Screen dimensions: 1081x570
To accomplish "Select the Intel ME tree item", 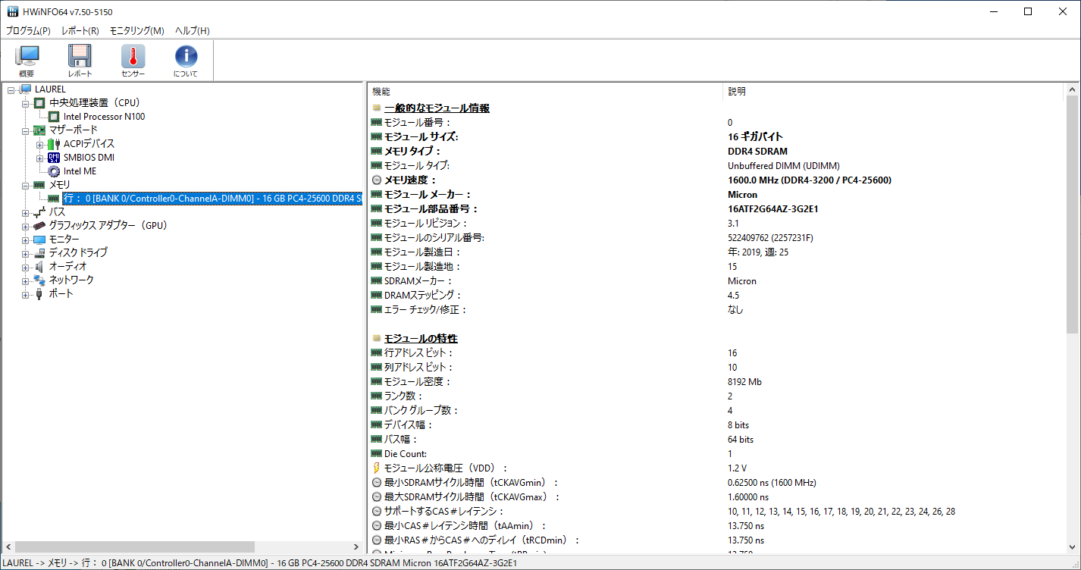I will (80, 171).
